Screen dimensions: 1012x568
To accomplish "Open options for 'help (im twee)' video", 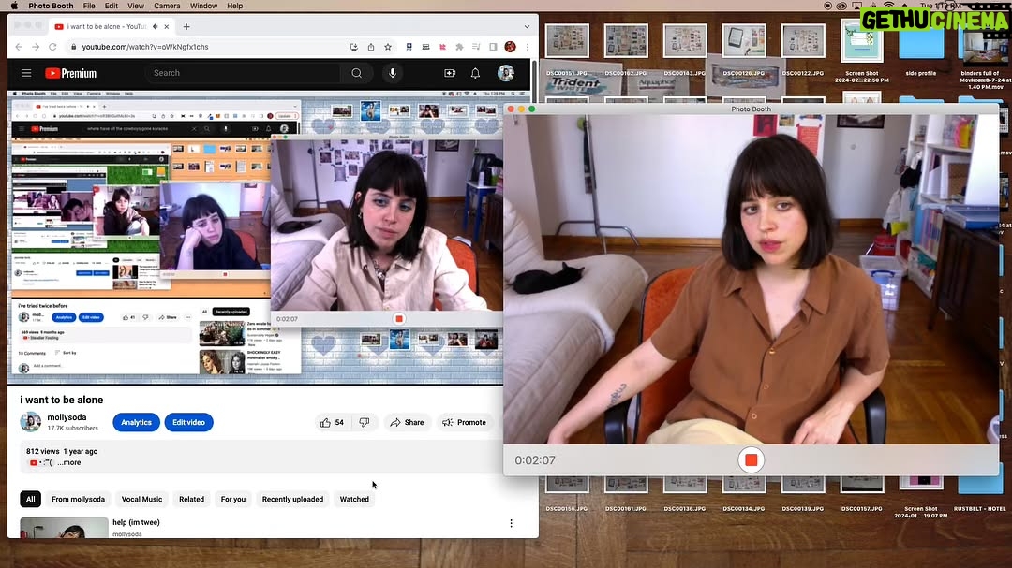I will point(512,523).
